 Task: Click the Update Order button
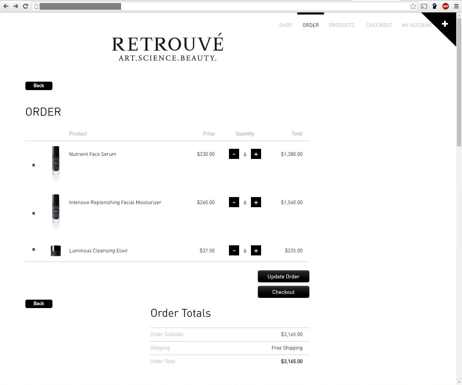(x=283, y=276)
